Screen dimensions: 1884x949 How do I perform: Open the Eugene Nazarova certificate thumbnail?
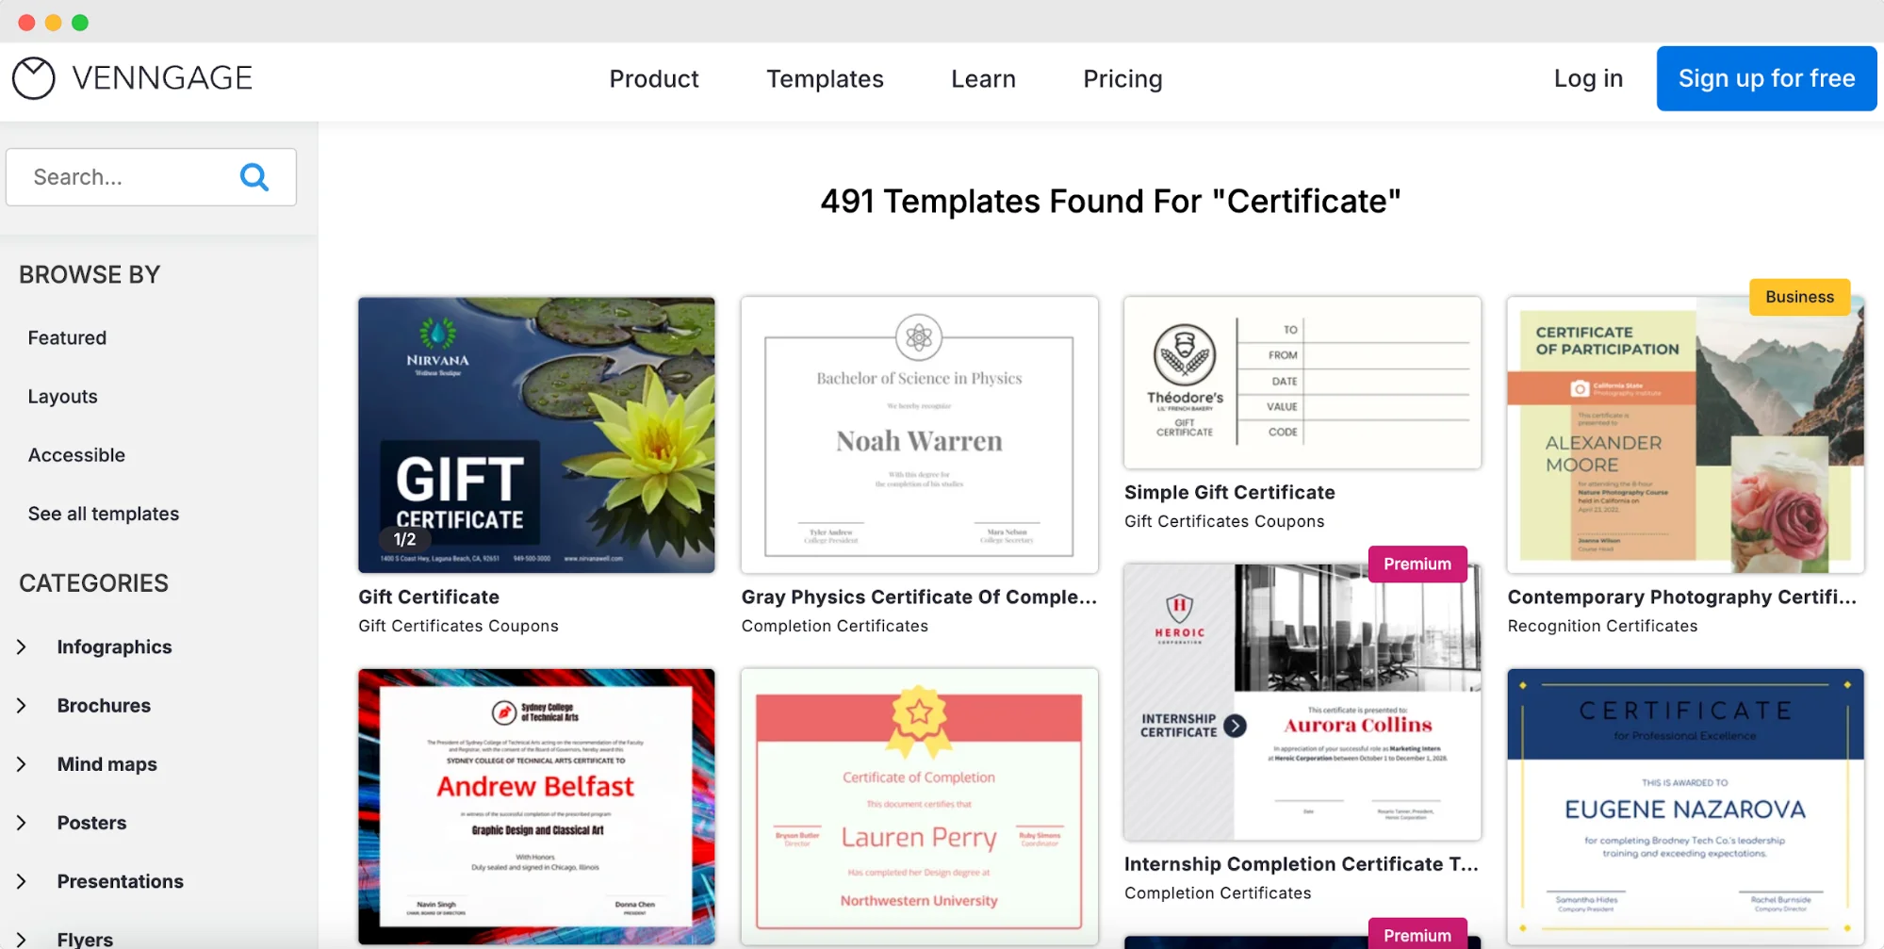tap(1685, 807)
